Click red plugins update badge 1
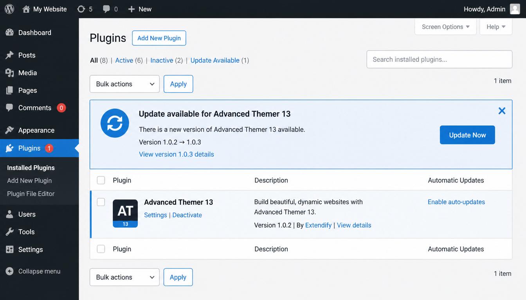 point(49,148)
